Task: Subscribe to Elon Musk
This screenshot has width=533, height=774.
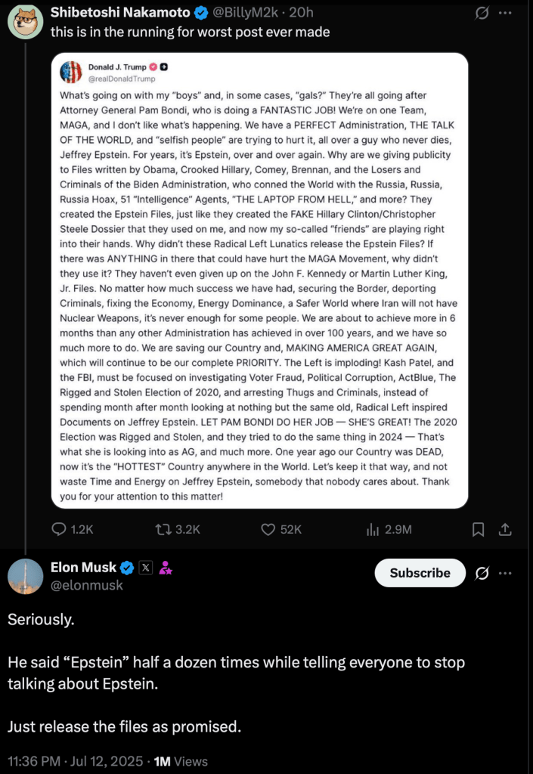Action: click(x=420, y=574)
